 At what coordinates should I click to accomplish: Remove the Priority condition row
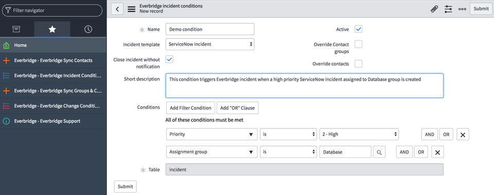click(x=463, y=134)
